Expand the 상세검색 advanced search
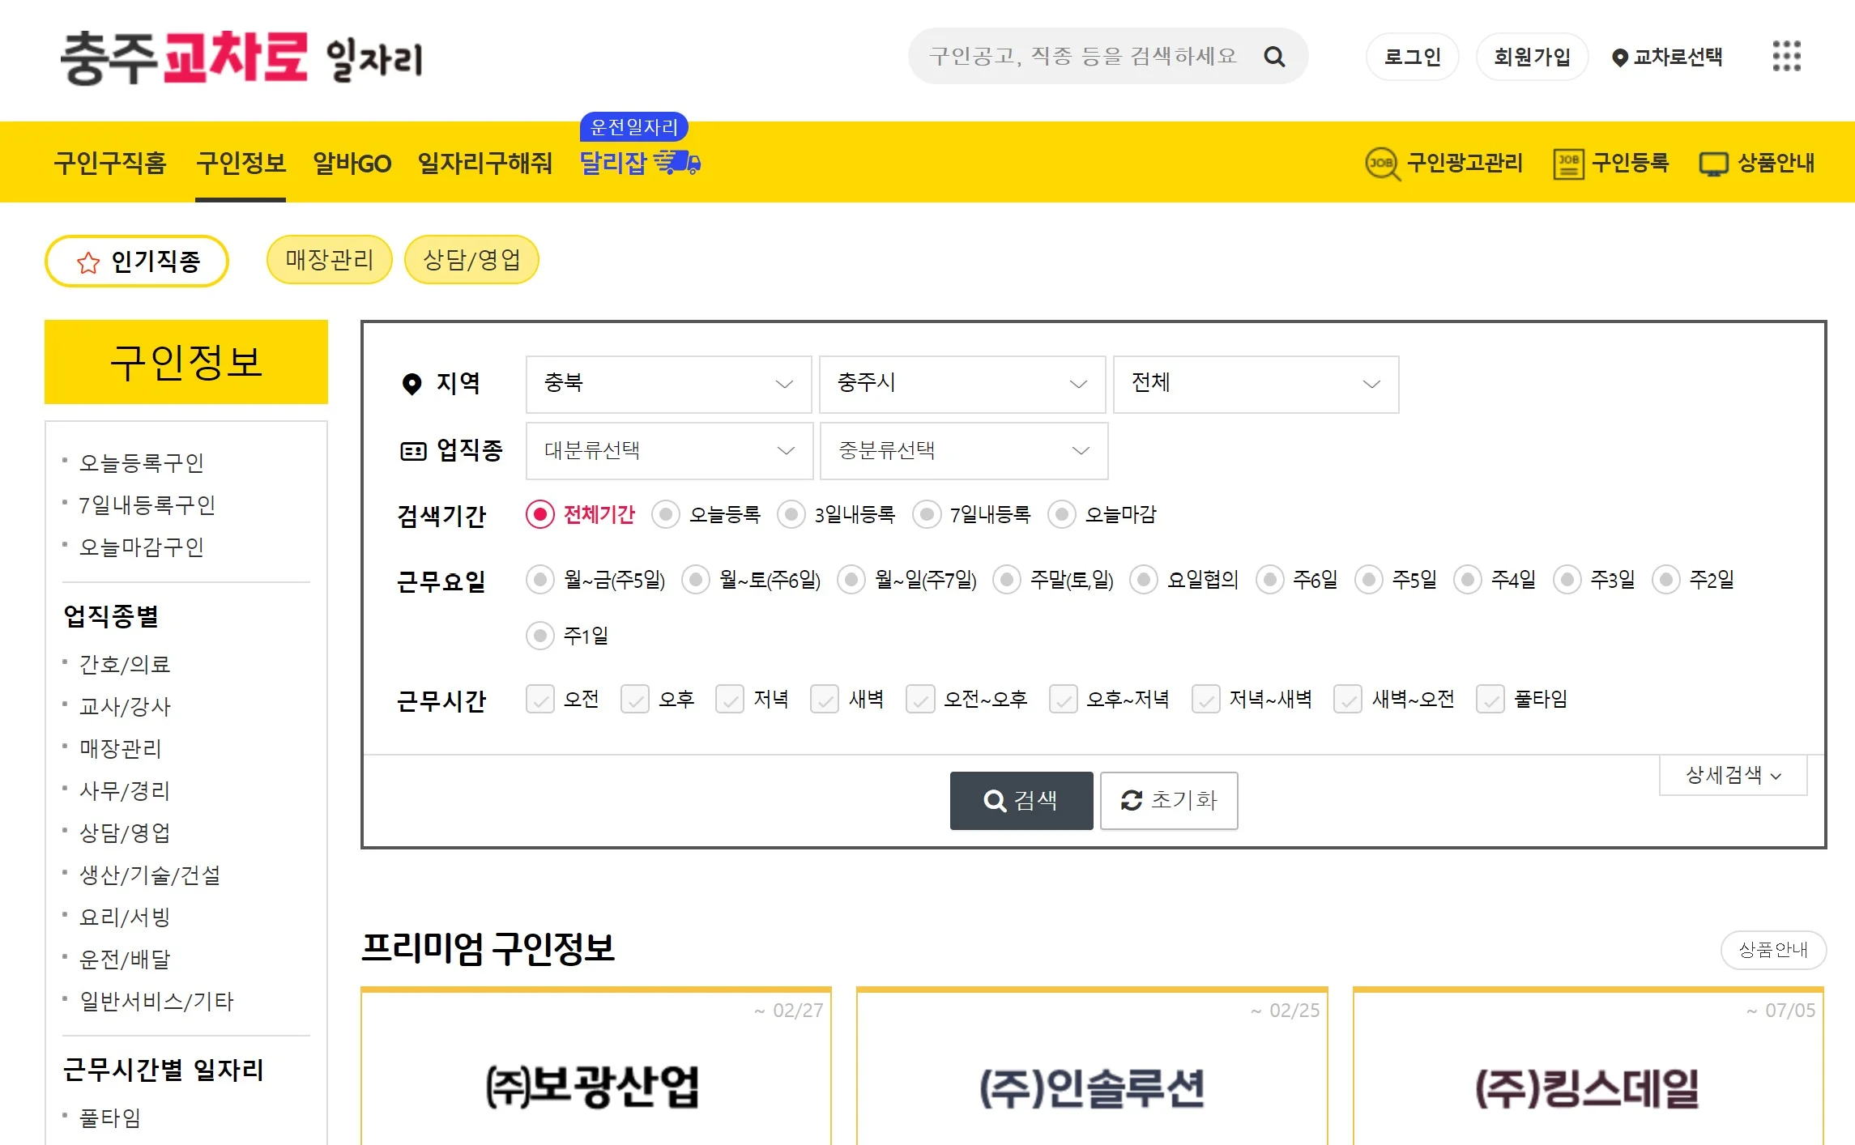Image resolution: width=1855 pixels, height=1145 pixels. point(1733,776)
